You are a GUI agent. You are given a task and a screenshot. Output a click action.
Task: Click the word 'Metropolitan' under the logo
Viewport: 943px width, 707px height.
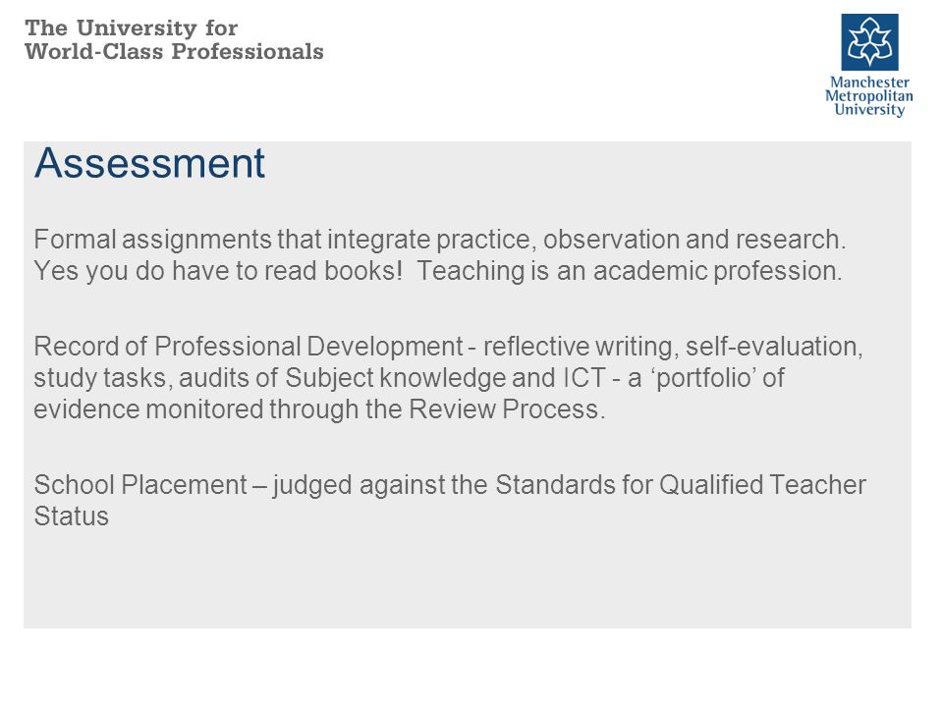pyautogui.click(x=869, y=95)
